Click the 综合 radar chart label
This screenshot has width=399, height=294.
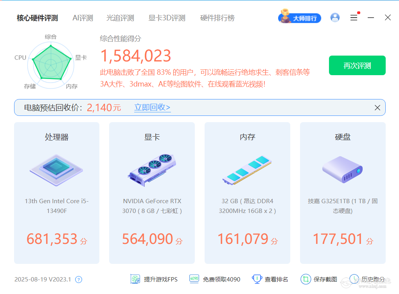pos(50,37)
